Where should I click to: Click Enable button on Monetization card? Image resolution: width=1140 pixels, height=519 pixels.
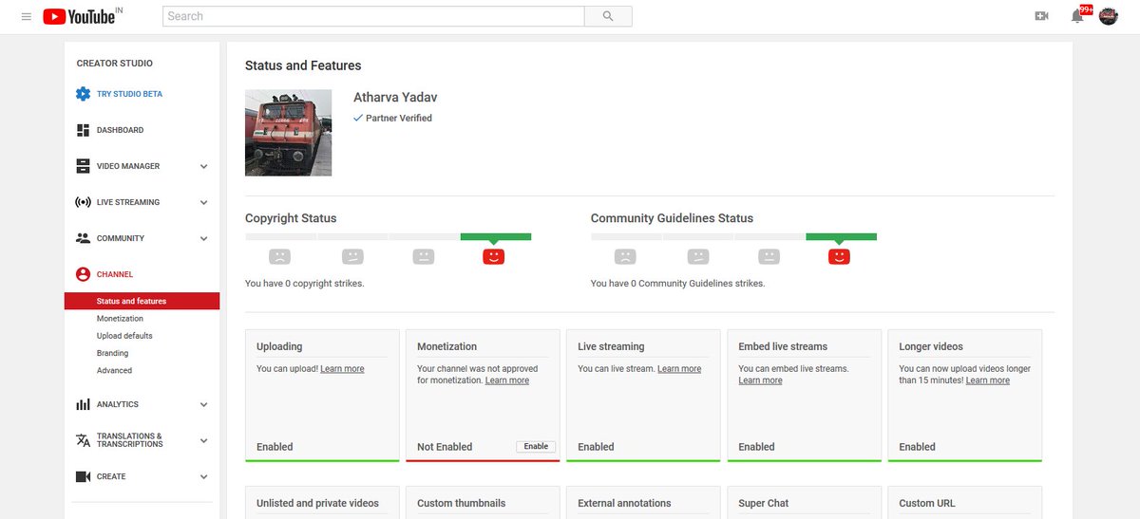pos(536,446)
